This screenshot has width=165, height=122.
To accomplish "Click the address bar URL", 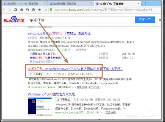I will tap(103, 10).
